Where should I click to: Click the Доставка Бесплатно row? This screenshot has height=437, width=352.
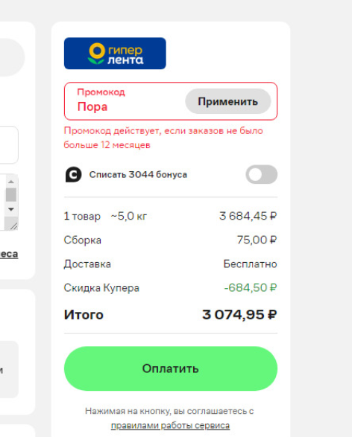tap(171, 264)
